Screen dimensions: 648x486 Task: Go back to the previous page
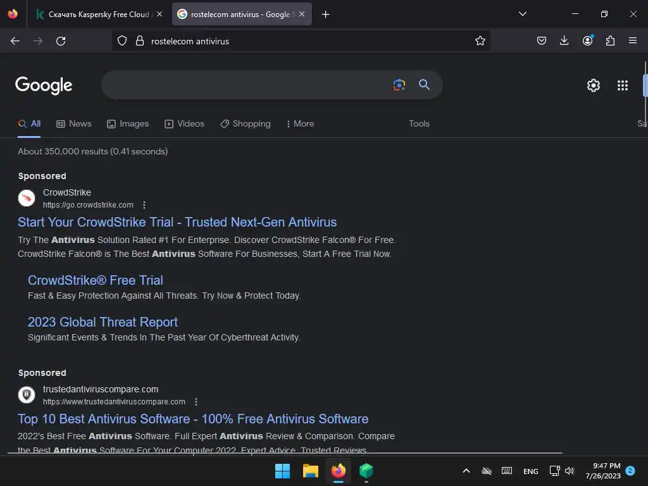click(15, 41)
